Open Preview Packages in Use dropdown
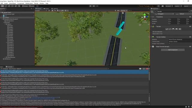 coord(147,6)
